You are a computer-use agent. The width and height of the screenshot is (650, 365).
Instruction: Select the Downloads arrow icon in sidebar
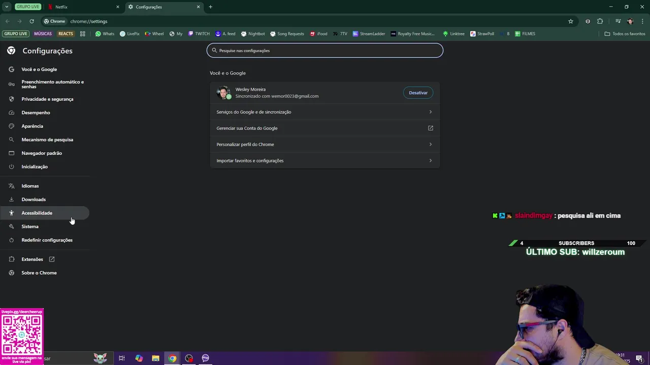[x=11, y=199]
